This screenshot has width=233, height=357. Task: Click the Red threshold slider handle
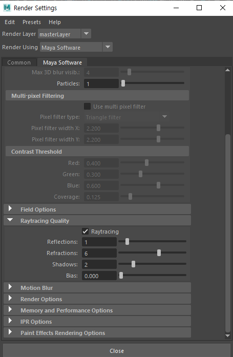(147, 162)
